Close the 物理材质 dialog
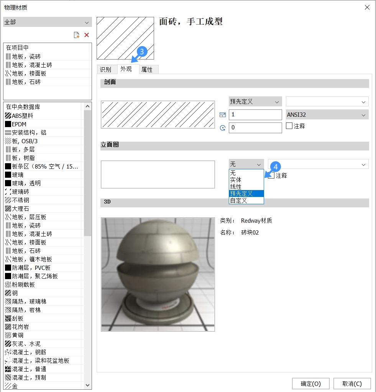The image size is (376, 392). 367,8
